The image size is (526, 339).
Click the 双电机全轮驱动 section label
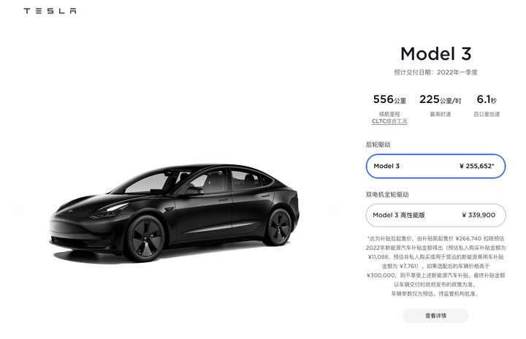pyautogui.click(x=387, y=194)
